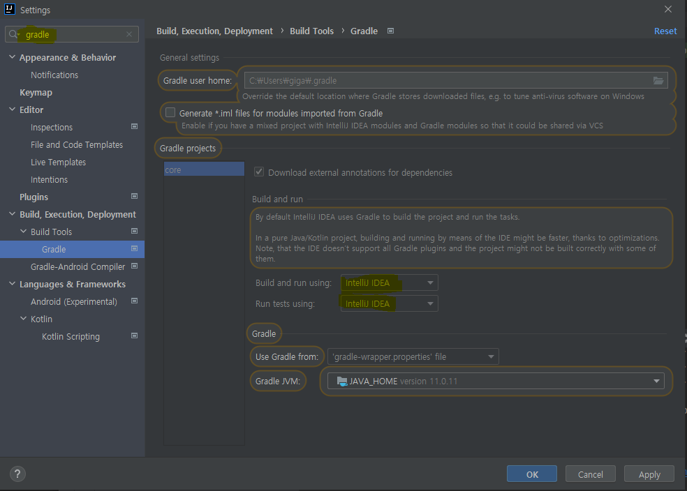Click the project-level marker icon next to Inspections
Screen dimensions: 687x491
point(135,126)
